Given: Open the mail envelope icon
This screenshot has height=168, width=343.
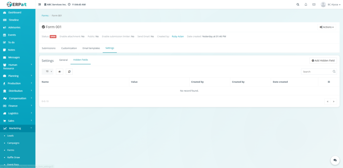Looking at the screenshot, I should pos(314,5).
